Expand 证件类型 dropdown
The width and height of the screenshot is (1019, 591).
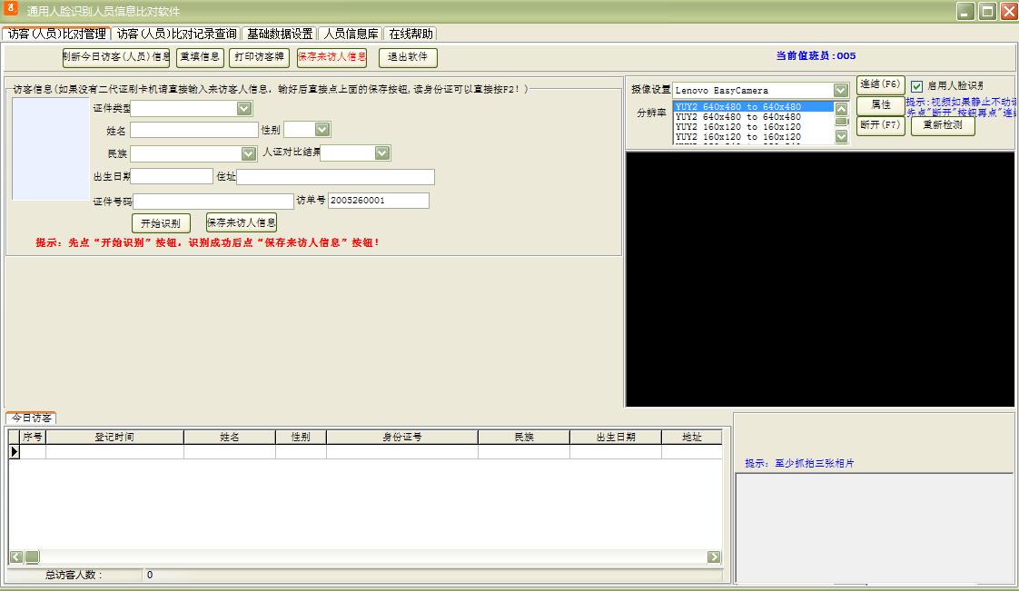244,108
